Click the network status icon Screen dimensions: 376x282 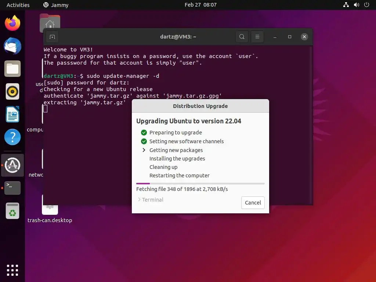346,5
